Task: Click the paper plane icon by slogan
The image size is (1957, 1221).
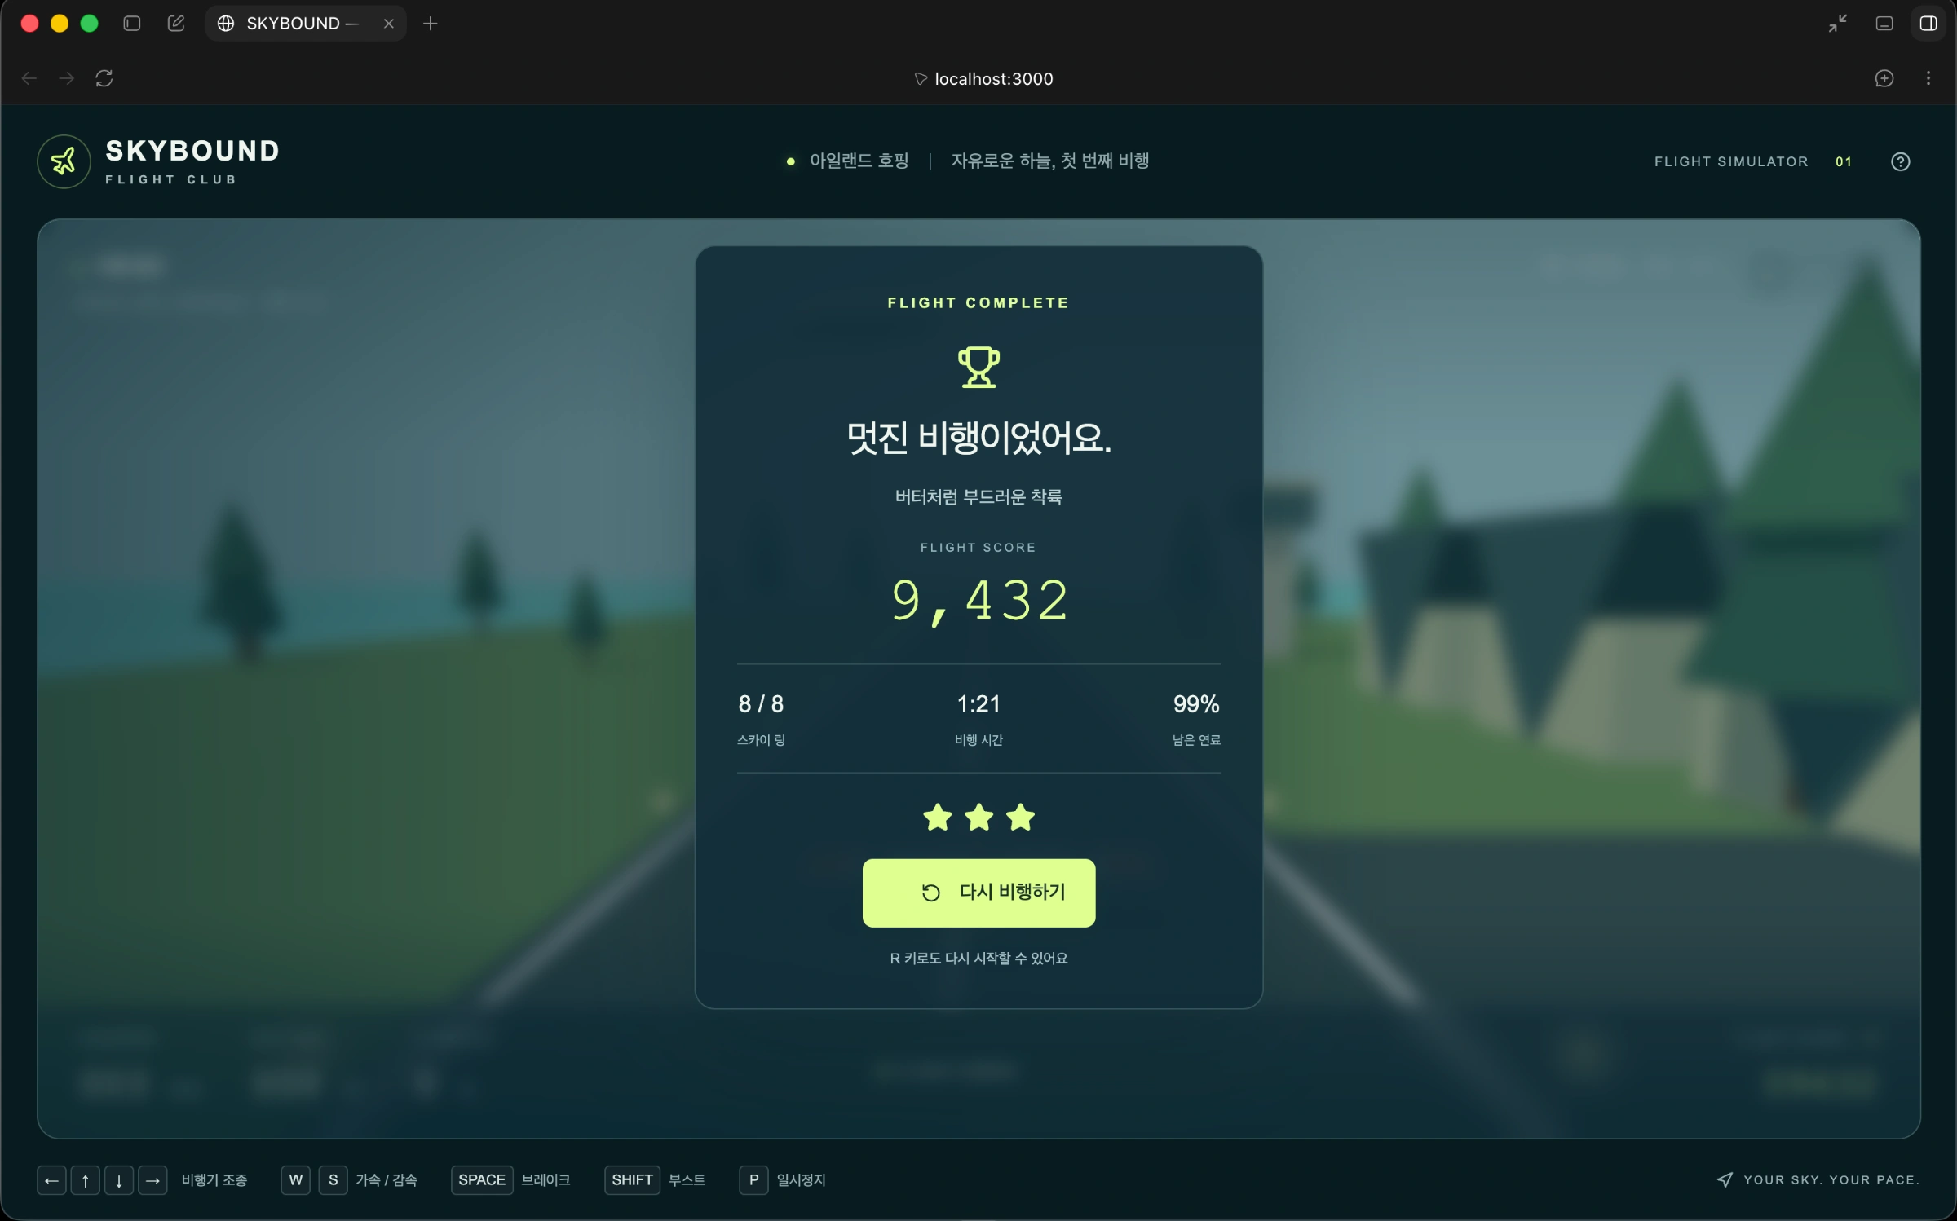Action: (x=1725, y=1179)
